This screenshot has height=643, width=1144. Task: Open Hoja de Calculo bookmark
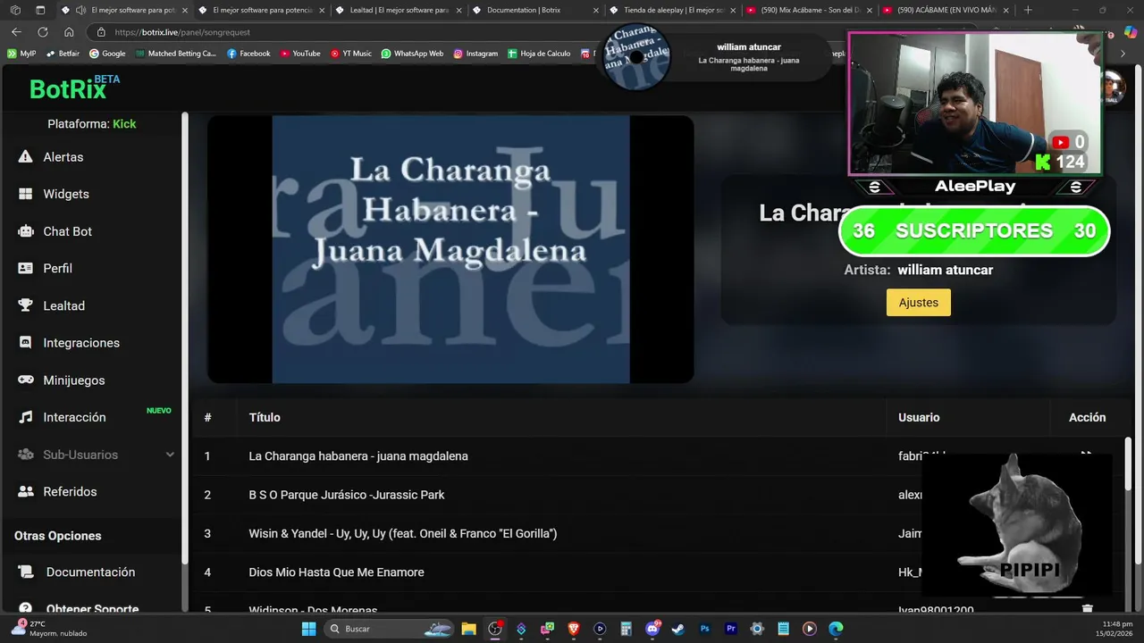pyautogui.click(x=539, y=54)
